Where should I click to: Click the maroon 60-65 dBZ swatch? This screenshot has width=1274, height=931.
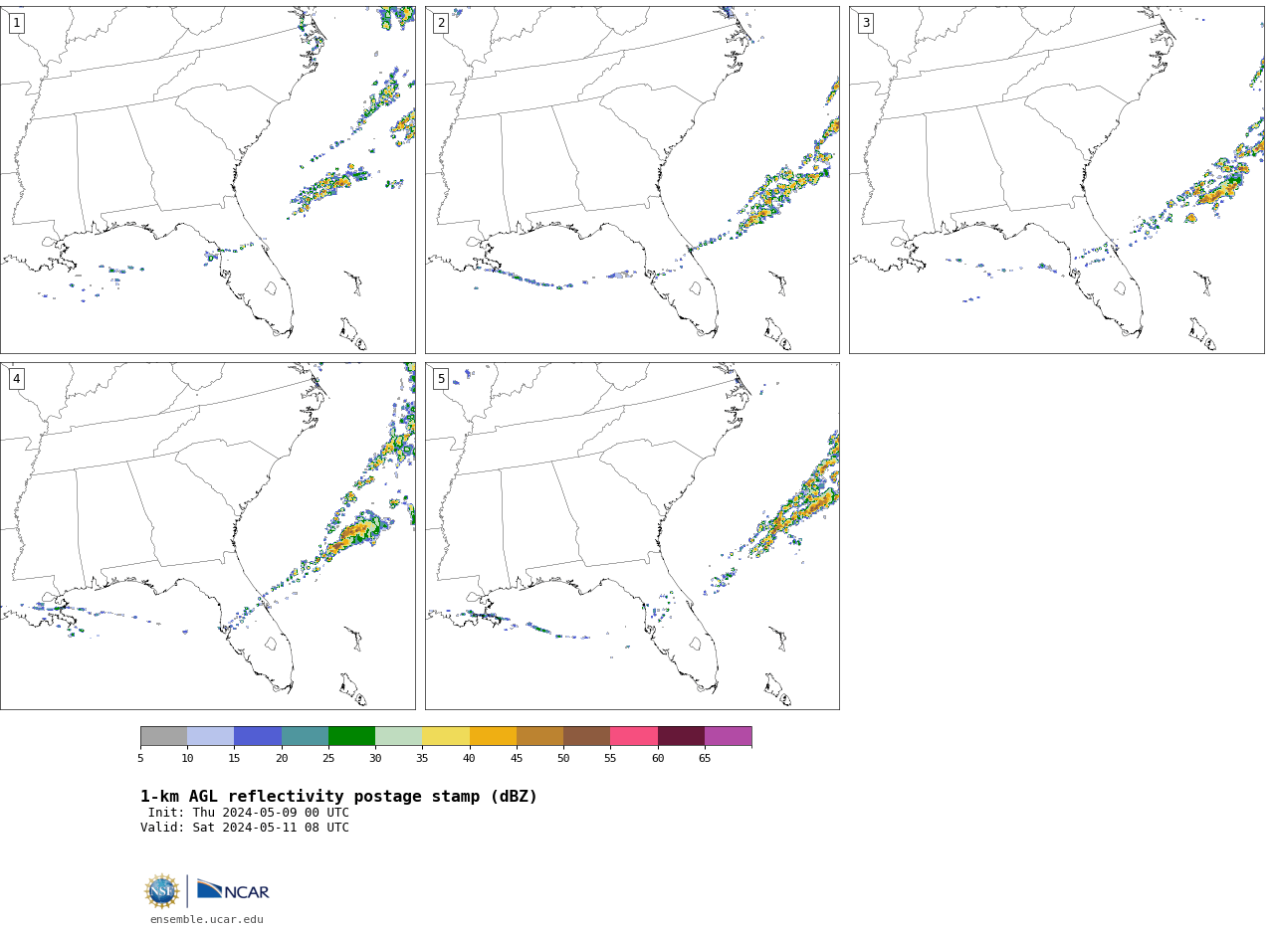[x=681, y=736]
